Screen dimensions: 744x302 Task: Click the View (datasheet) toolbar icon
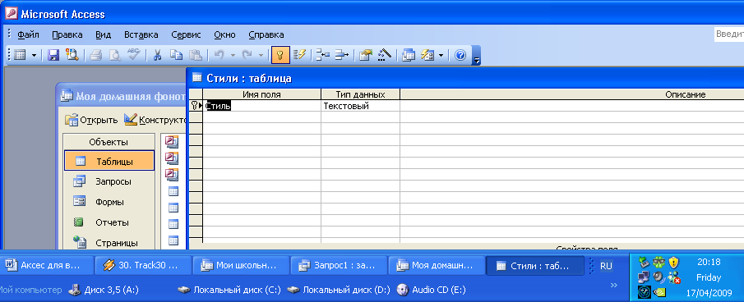pyautogui.click(x=20, y=55)
